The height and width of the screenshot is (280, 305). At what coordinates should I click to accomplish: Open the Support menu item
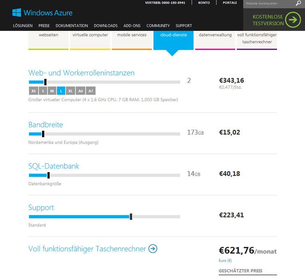pos(184,26)
